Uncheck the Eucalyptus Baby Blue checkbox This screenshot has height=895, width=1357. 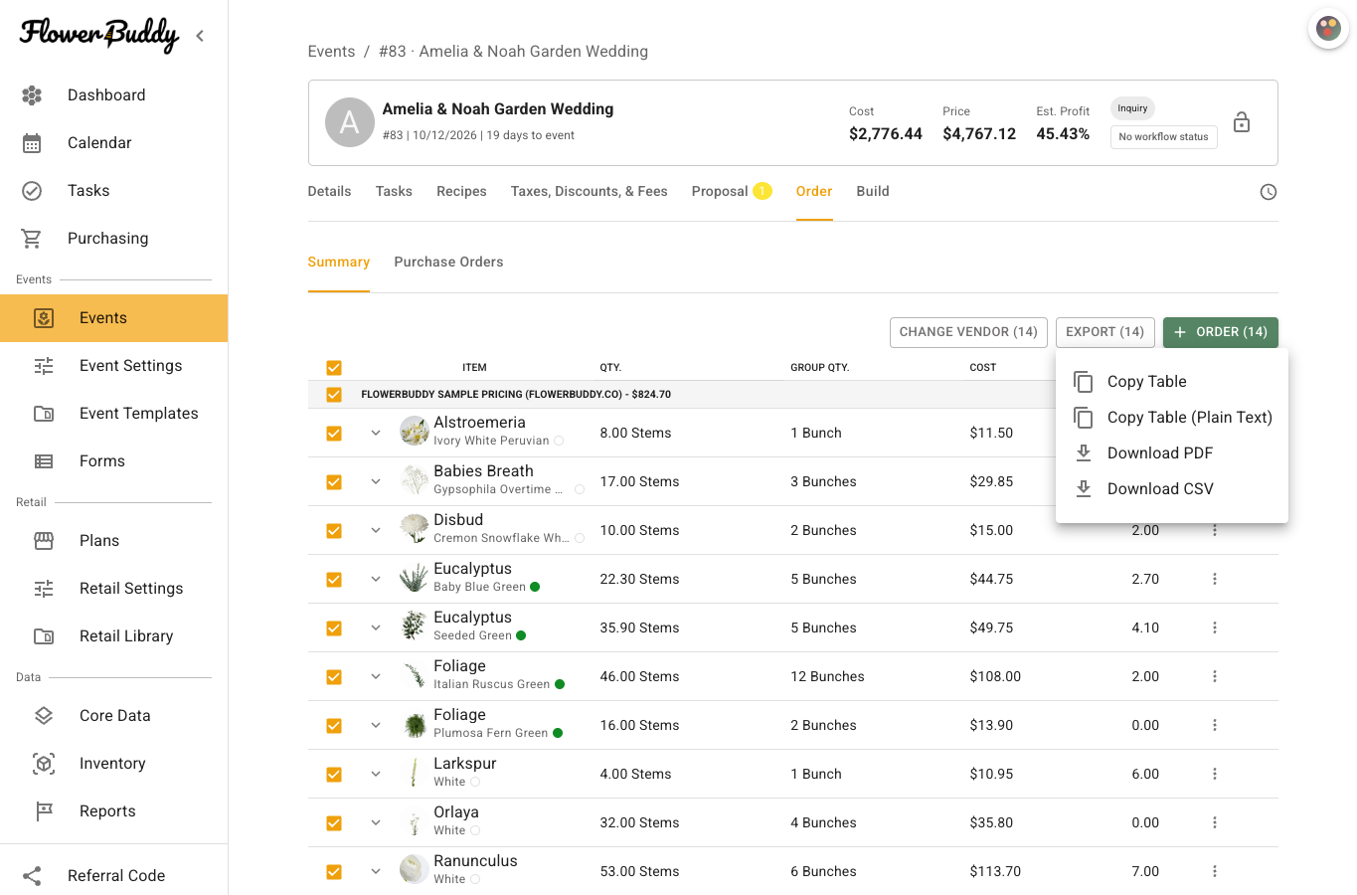[x=334, y=580]
